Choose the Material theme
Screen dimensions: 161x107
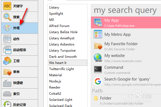[68, 75]
